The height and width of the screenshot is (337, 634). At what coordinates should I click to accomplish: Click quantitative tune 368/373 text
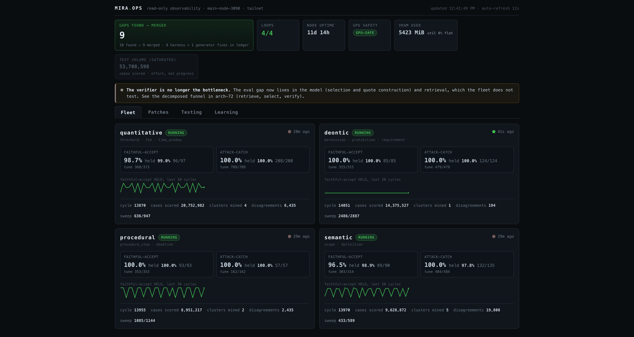137,167
